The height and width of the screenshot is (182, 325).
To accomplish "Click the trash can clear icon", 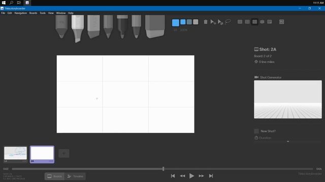I will pyautogui.click(x=205, y=22).
